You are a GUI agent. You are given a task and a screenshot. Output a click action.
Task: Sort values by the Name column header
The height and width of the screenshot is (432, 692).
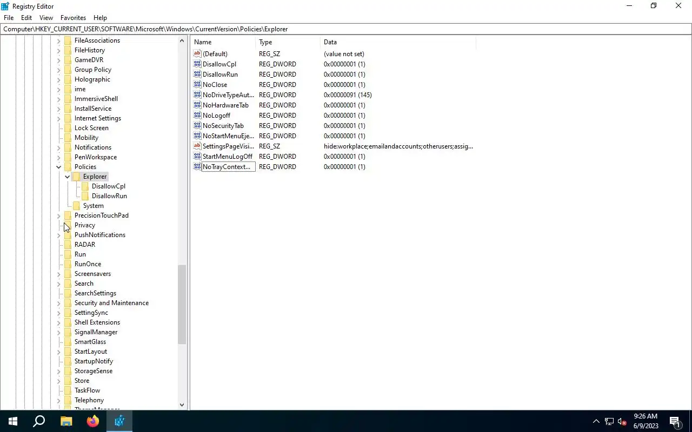point(223,42)
